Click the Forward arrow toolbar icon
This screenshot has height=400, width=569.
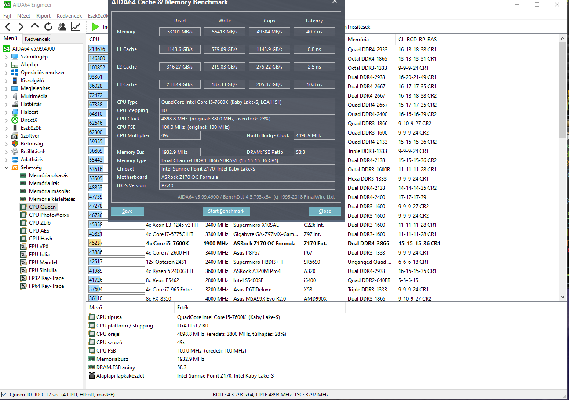(21, 27)
